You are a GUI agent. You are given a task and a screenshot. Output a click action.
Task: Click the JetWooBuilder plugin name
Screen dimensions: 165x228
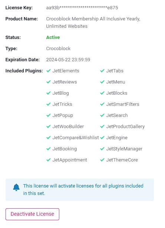68,127
